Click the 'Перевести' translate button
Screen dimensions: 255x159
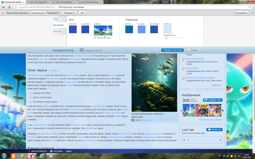[69, 13]
